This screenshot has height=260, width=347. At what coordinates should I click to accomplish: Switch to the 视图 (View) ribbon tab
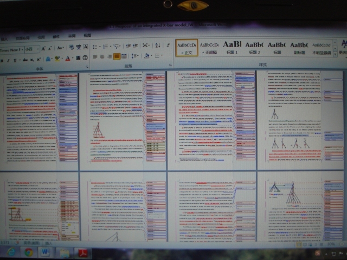87,36
